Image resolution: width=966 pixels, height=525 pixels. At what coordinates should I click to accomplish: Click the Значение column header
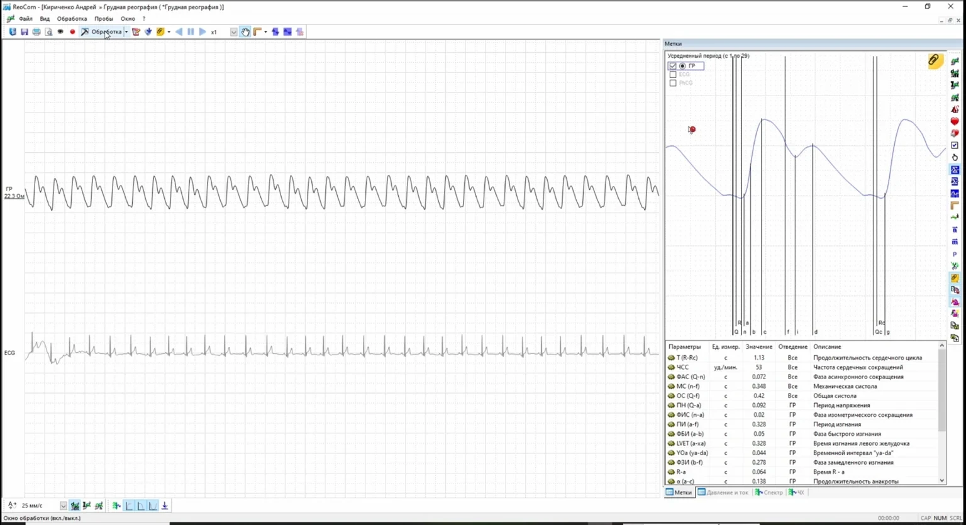click(x=759, y=346)
